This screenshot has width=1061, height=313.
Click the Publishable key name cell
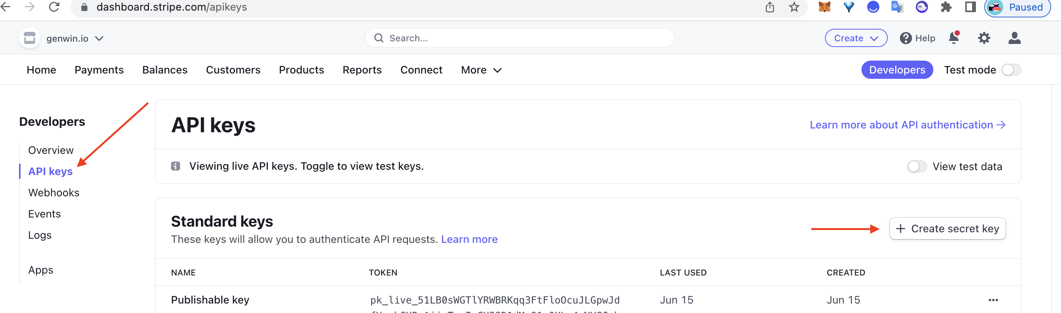pyautogui.click(x=210, y=300)
